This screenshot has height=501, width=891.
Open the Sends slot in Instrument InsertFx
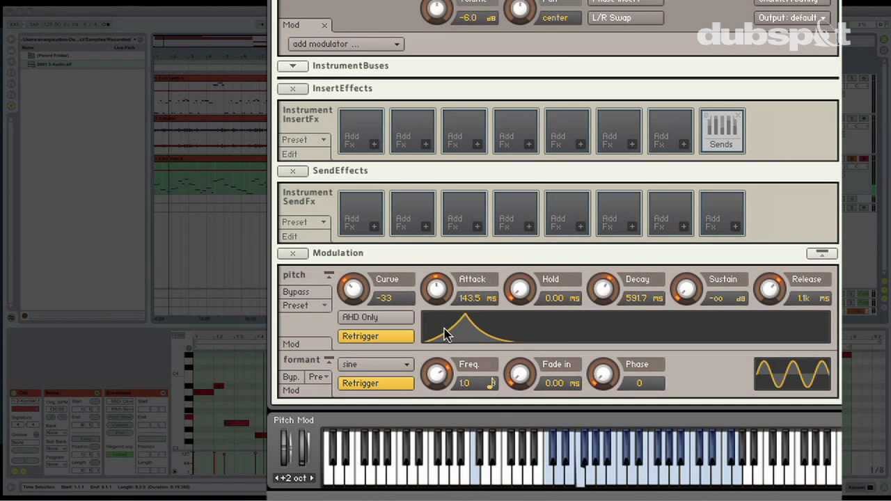(722, 131)
